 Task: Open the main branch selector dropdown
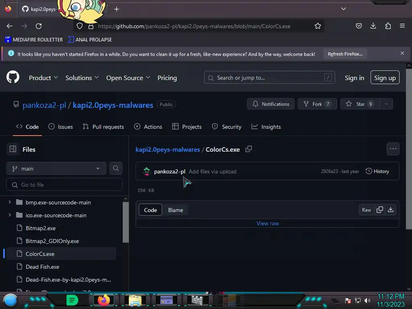[56, 169]
